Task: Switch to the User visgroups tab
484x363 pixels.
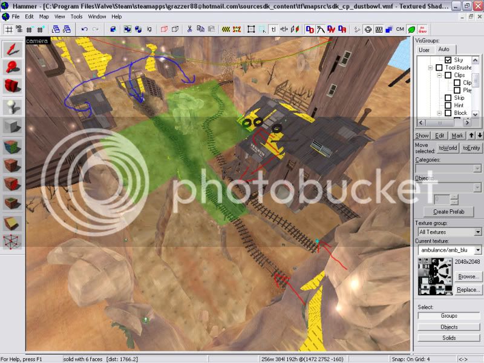Action: (424, 50)
